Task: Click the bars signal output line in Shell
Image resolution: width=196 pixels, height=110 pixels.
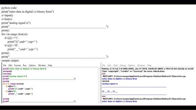Action: tap(110, 92)
